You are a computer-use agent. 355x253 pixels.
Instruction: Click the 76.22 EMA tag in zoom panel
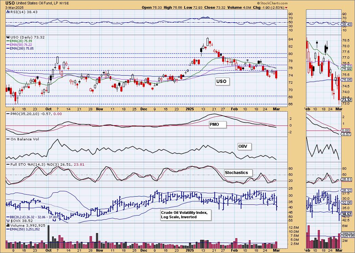tap(347, 66)
